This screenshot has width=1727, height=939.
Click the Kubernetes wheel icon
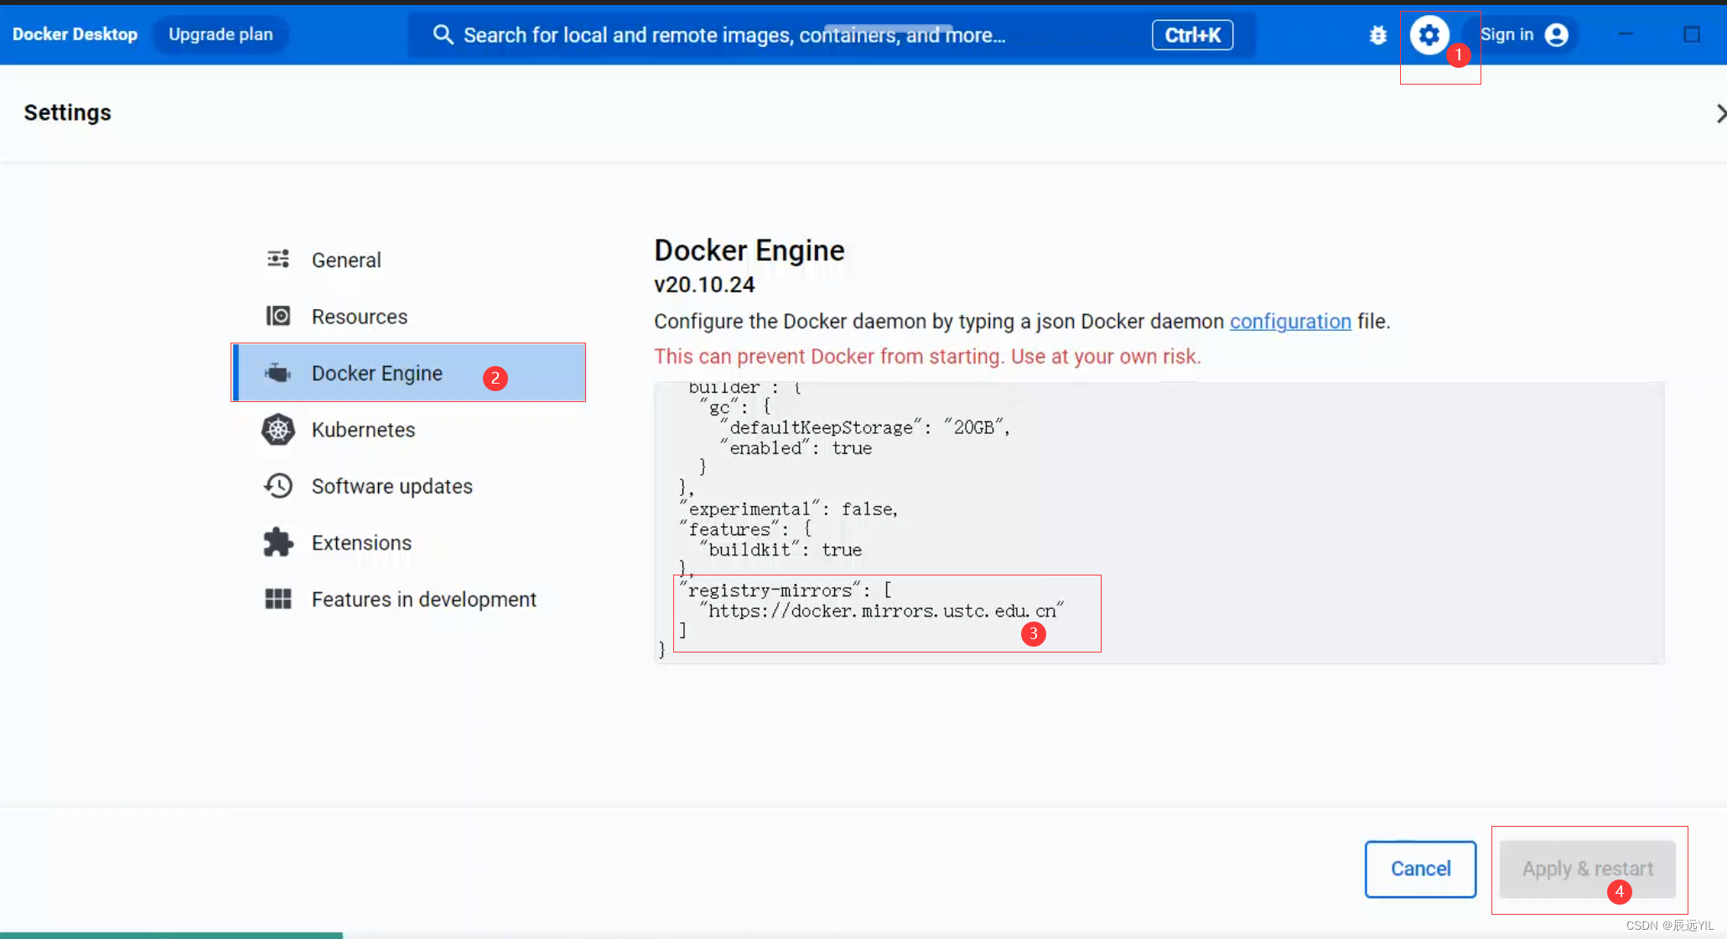(x=277, y=429)
